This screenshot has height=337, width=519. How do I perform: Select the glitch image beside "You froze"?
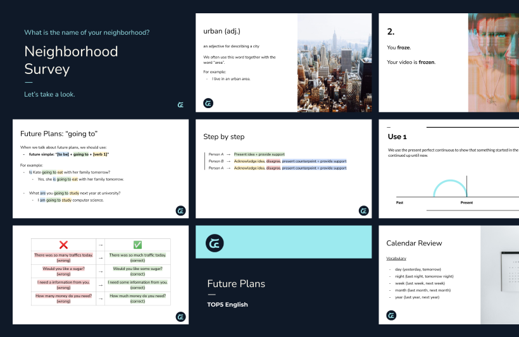coord(493,63)
